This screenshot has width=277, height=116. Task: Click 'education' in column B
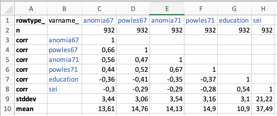point(64,79)
